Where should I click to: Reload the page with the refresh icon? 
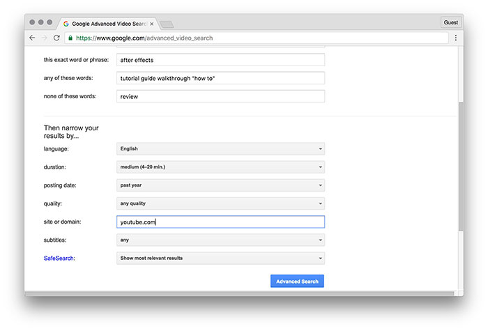57,38
